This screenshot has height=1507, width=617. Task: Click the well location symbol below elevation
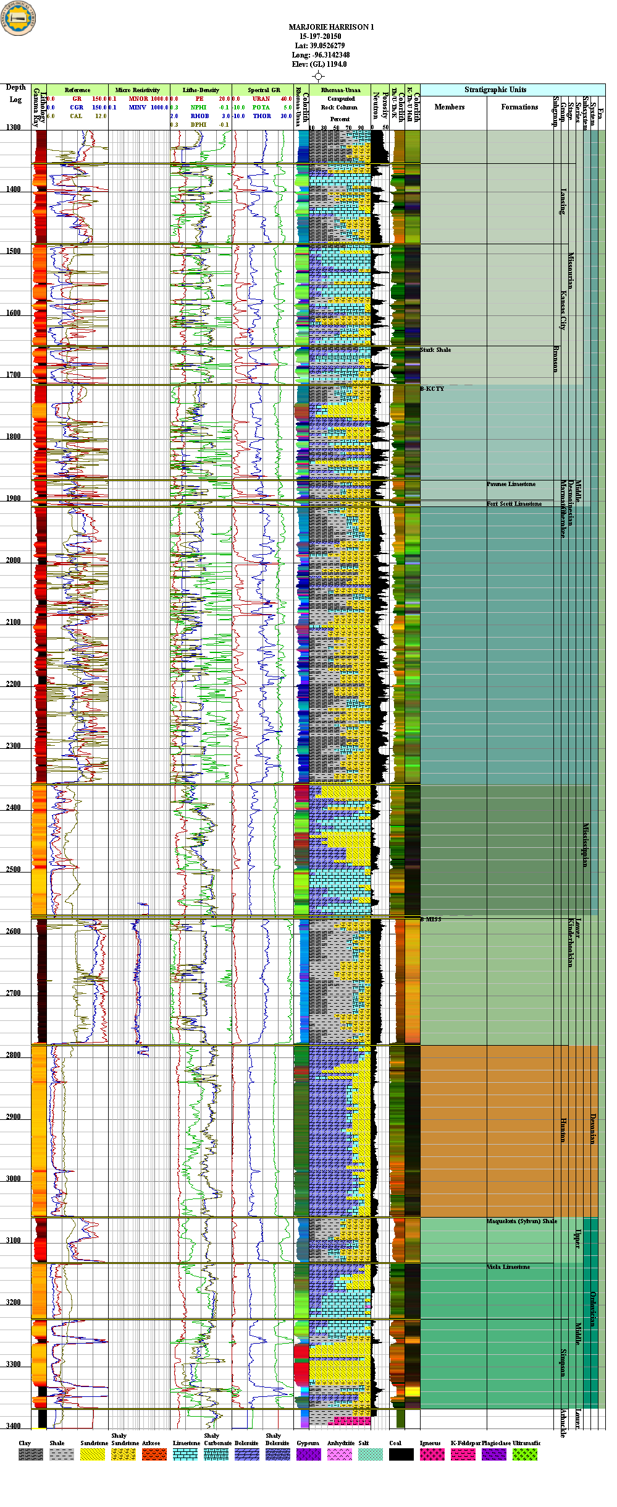point(318,76)
